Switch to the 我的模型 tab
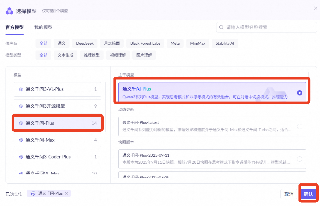Image resolution: width=320 pixels, height=206 pixels. [43, 27]
